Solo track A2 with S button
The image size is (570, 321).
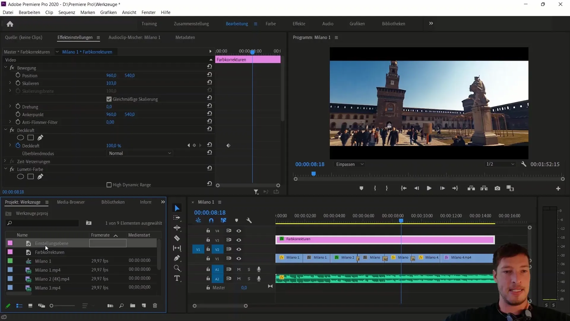click(249, 279)
